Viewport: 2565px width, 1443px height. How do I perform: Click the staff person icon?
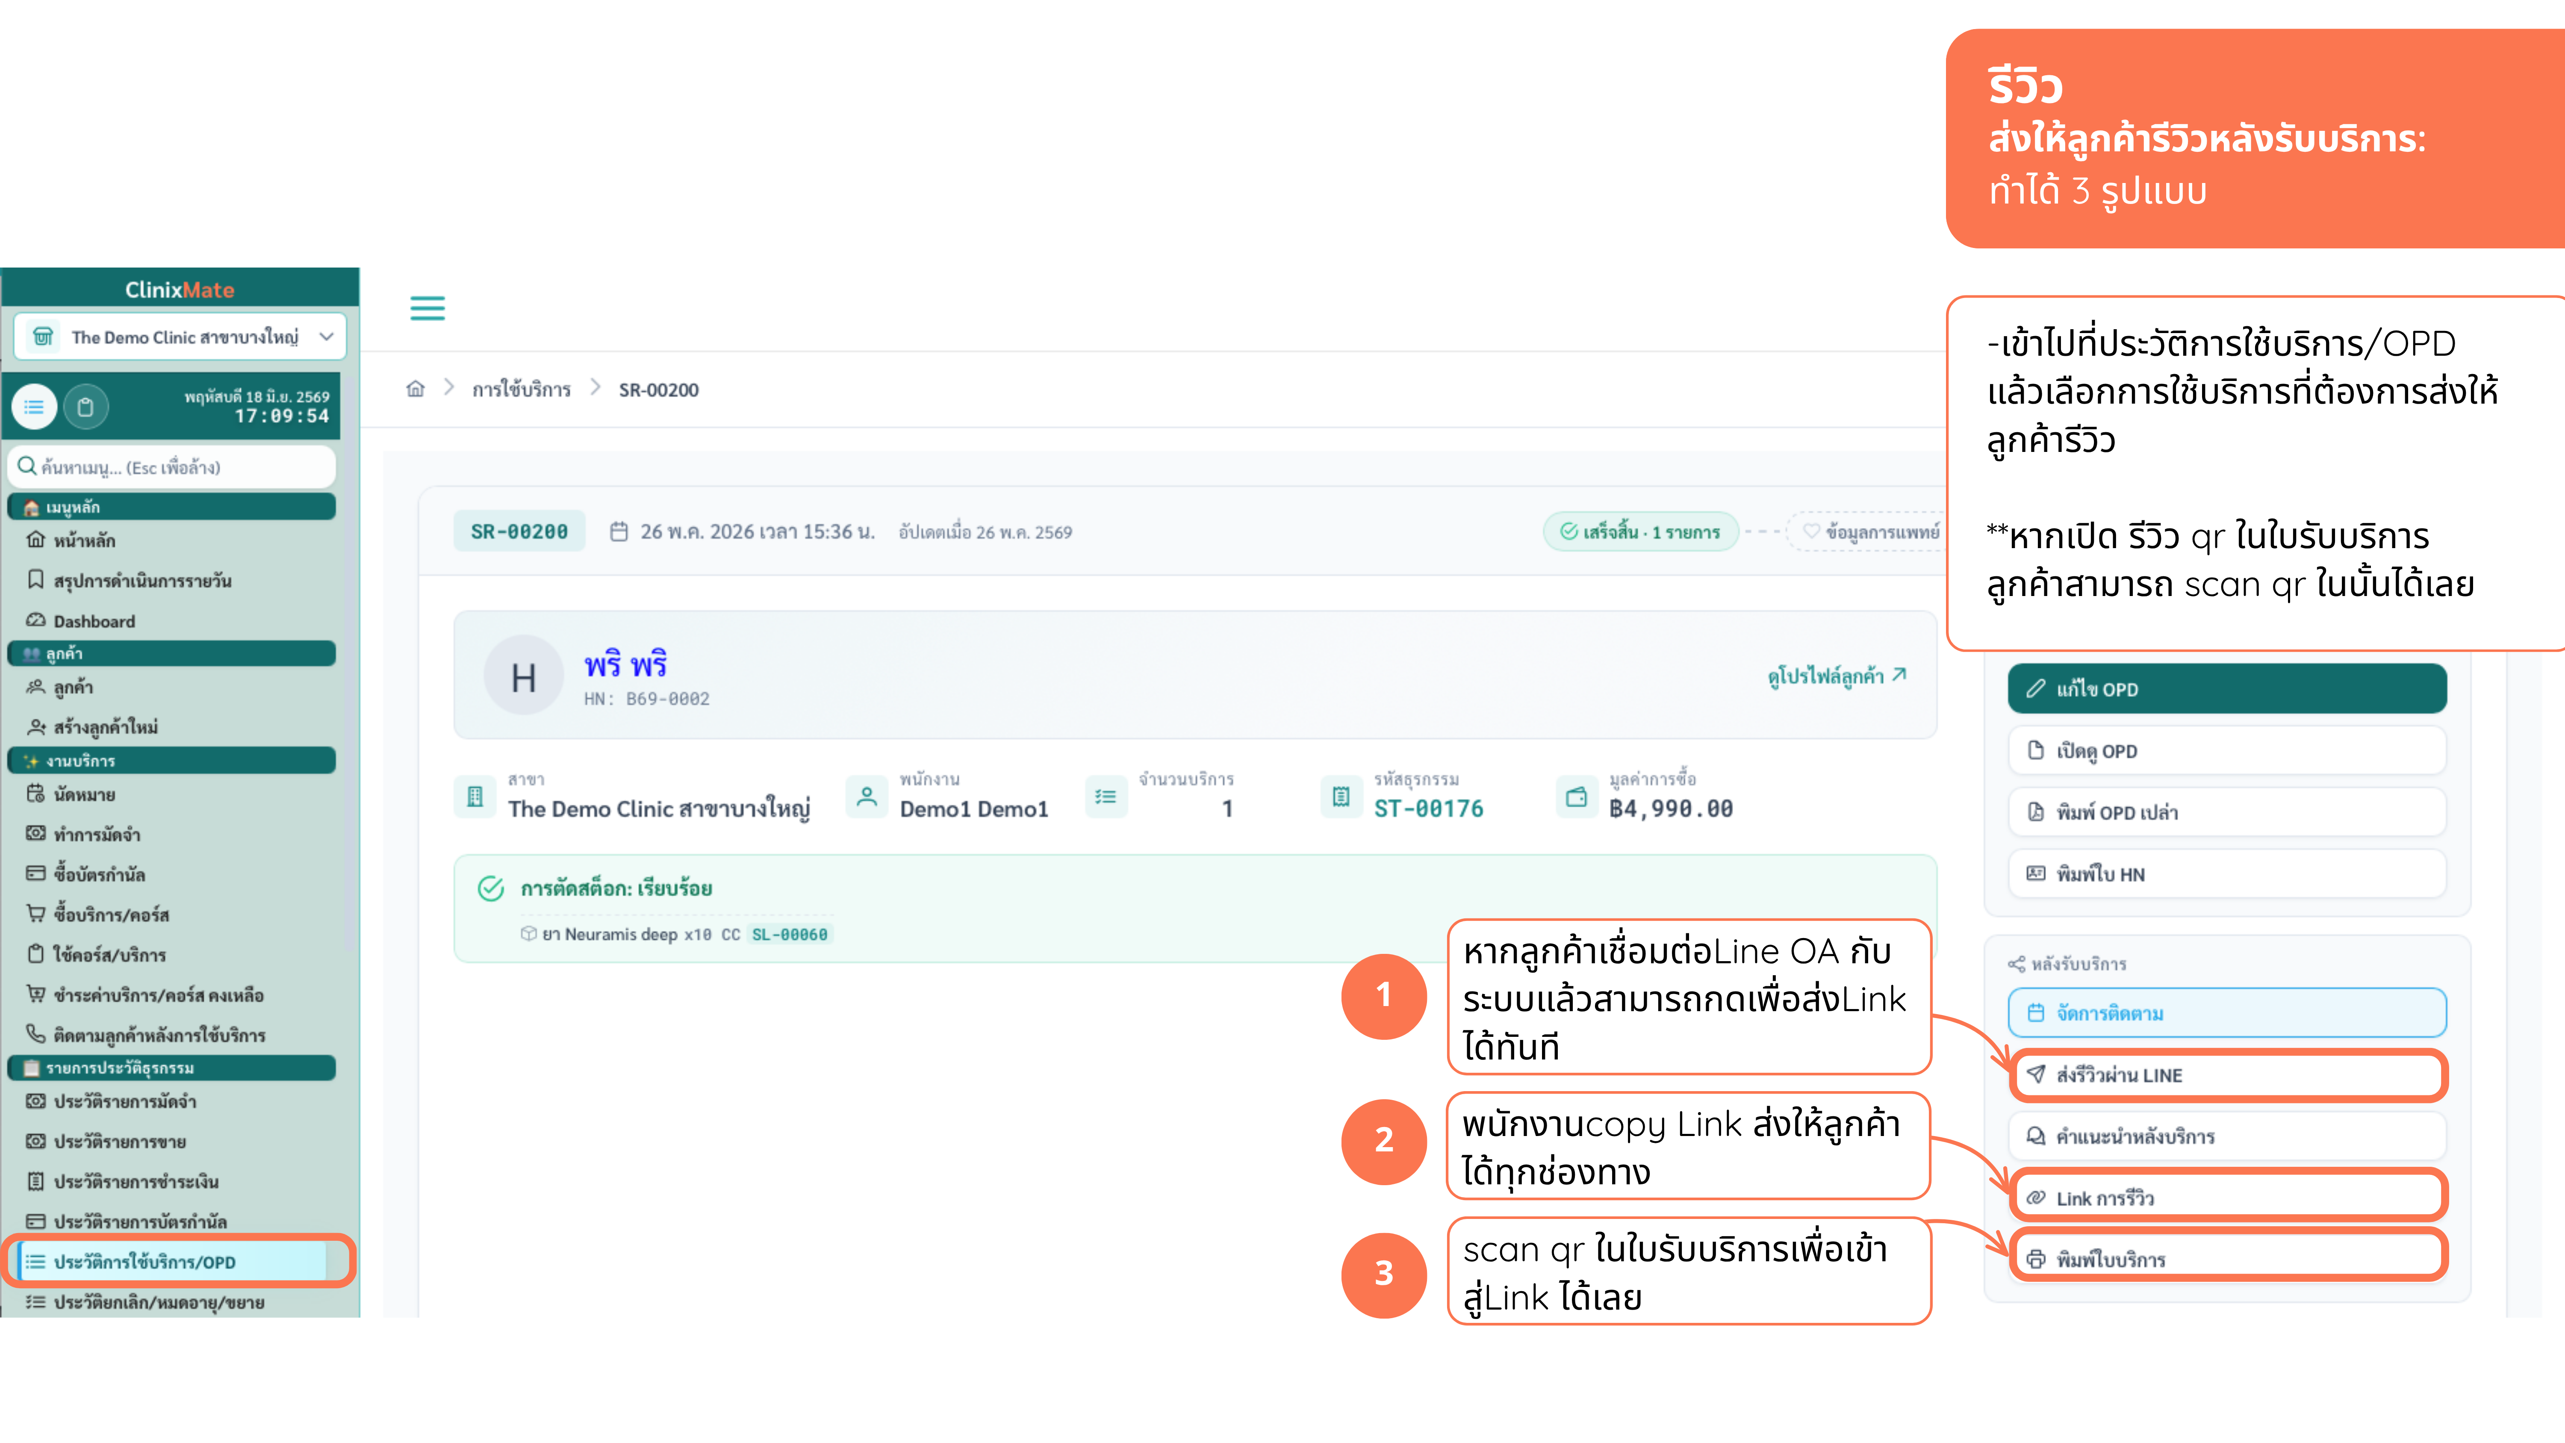coord(867,797)
